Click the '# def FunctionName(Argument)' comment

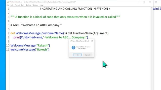pos(87,33)
